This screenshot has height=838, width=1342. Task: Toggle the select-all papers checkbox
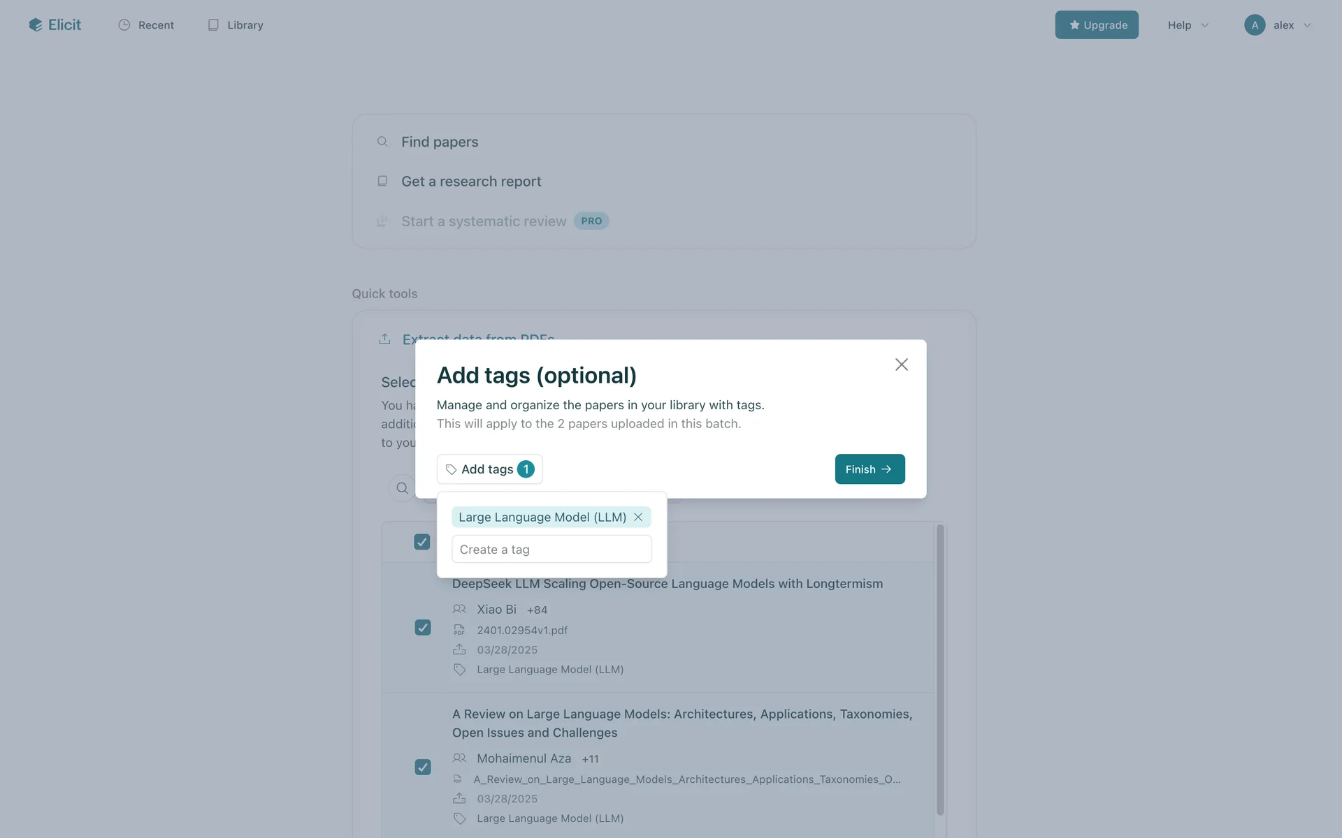[x=422, y=542]
